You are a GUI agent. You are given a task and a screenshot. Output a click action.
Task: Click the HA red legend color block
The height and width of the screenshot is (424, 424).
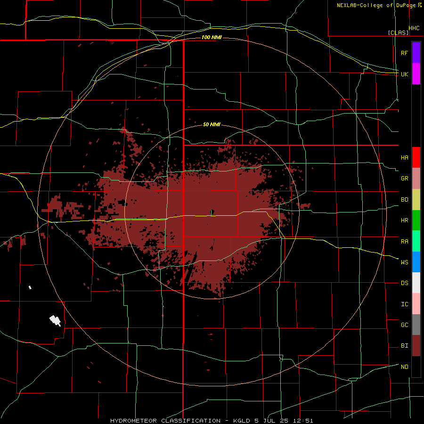(416, 157)
